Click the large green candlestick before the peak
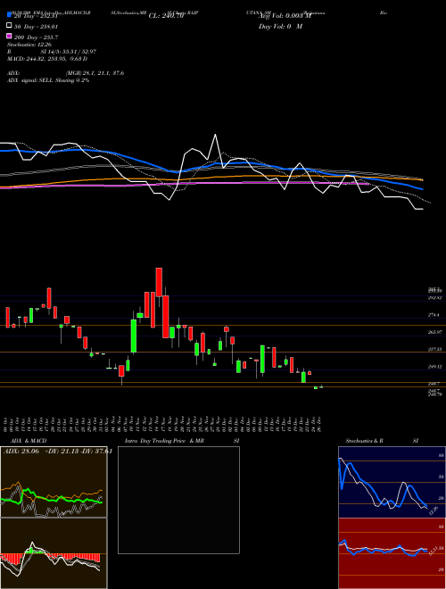 coord(134,336)
